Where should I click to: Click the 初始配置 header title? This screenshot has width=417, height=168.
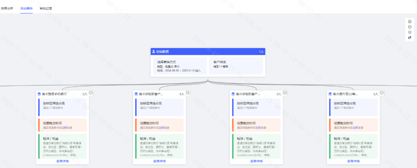162,52
